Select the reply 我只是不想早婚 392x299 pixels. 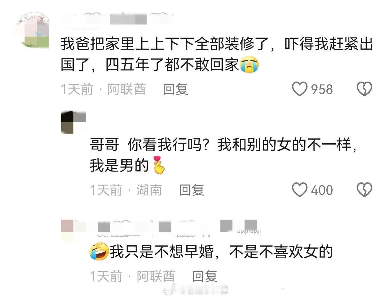click(x=221, y=252)
